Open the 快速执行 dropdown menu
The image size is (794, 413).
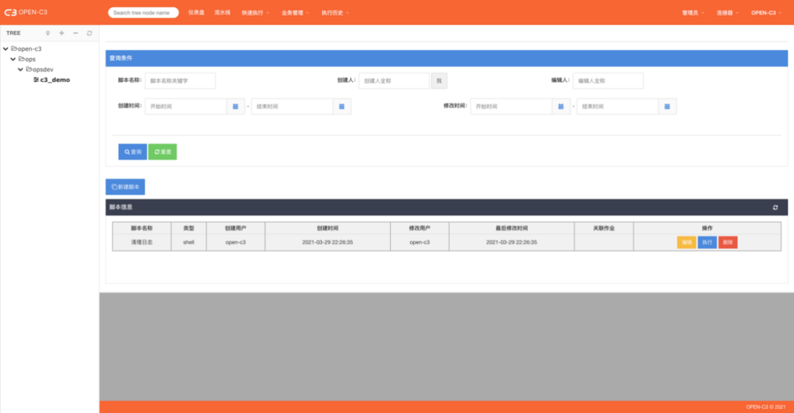pyautogui.click(x=255, y=13)
